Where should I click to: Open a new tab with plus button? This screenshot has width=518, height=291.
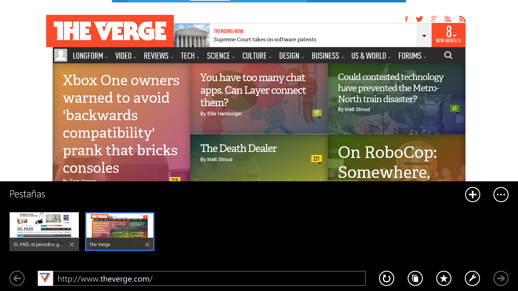[x=472, y=195]
